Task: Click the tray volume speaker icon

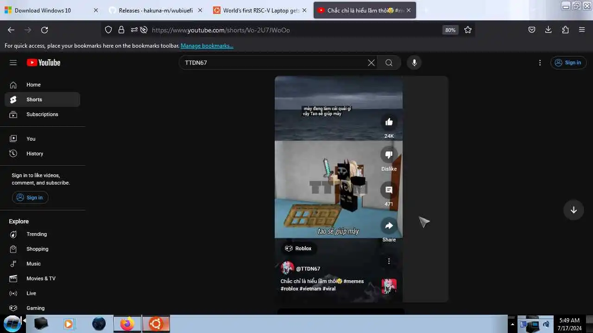Action: [x=546, y=324]
